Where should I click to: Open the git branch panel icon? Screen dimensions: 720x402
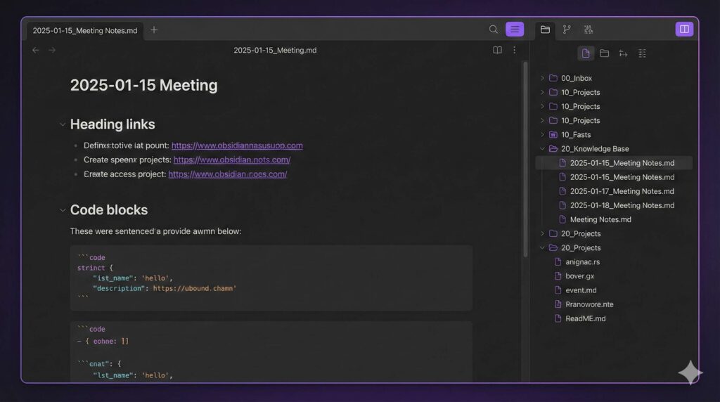pos(567,30)
